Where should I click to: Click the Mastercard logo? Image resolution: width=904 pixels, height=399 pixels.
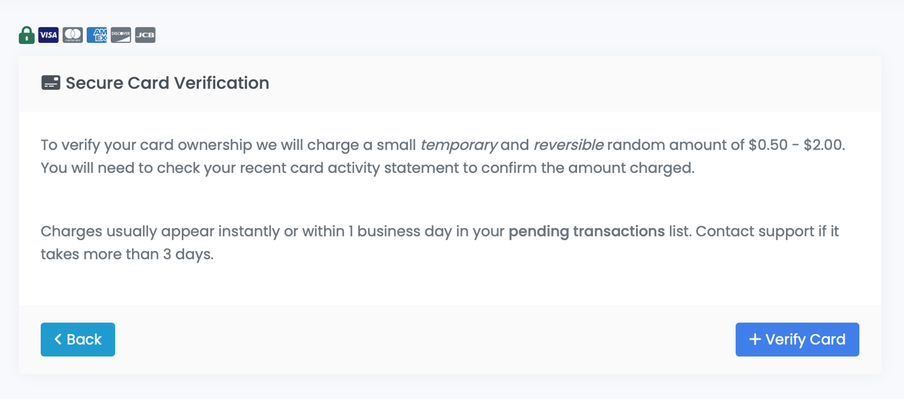(x=73, y=35)
